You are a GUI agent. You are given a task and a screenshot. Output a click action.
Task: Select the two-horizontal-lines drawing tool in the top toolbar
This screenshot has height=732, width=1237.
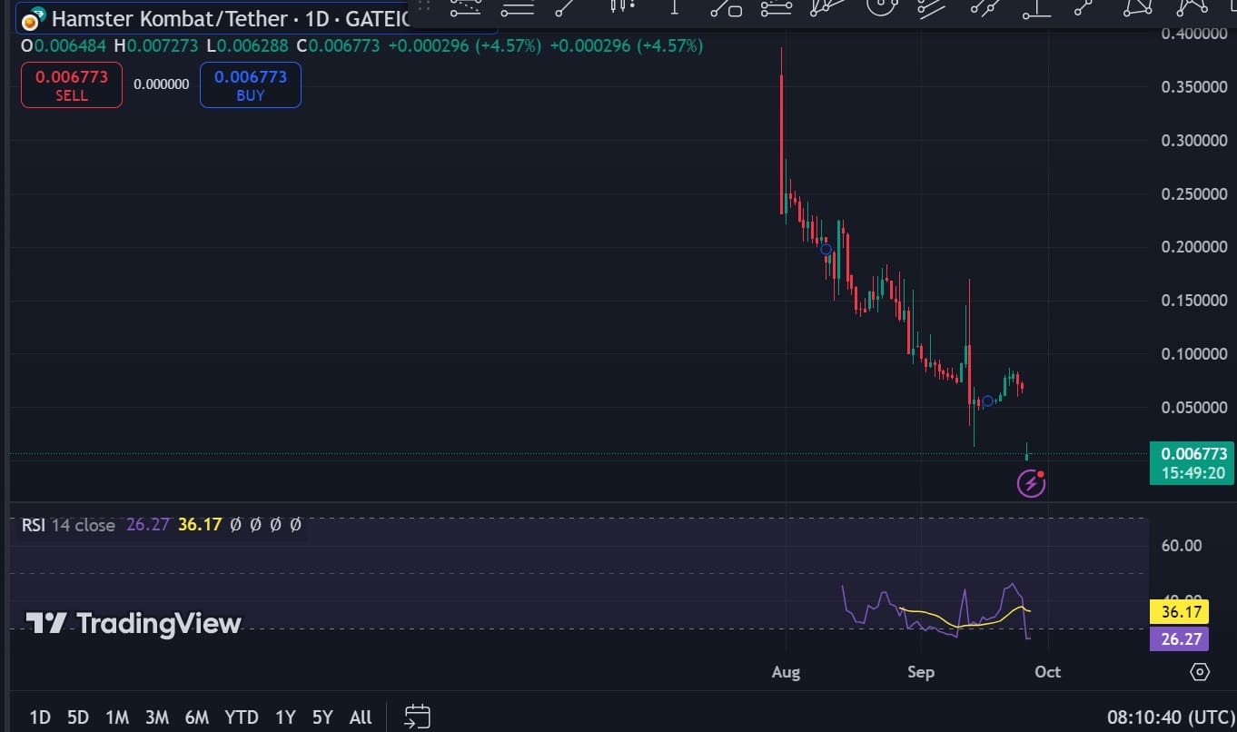(x=517, y=7)
